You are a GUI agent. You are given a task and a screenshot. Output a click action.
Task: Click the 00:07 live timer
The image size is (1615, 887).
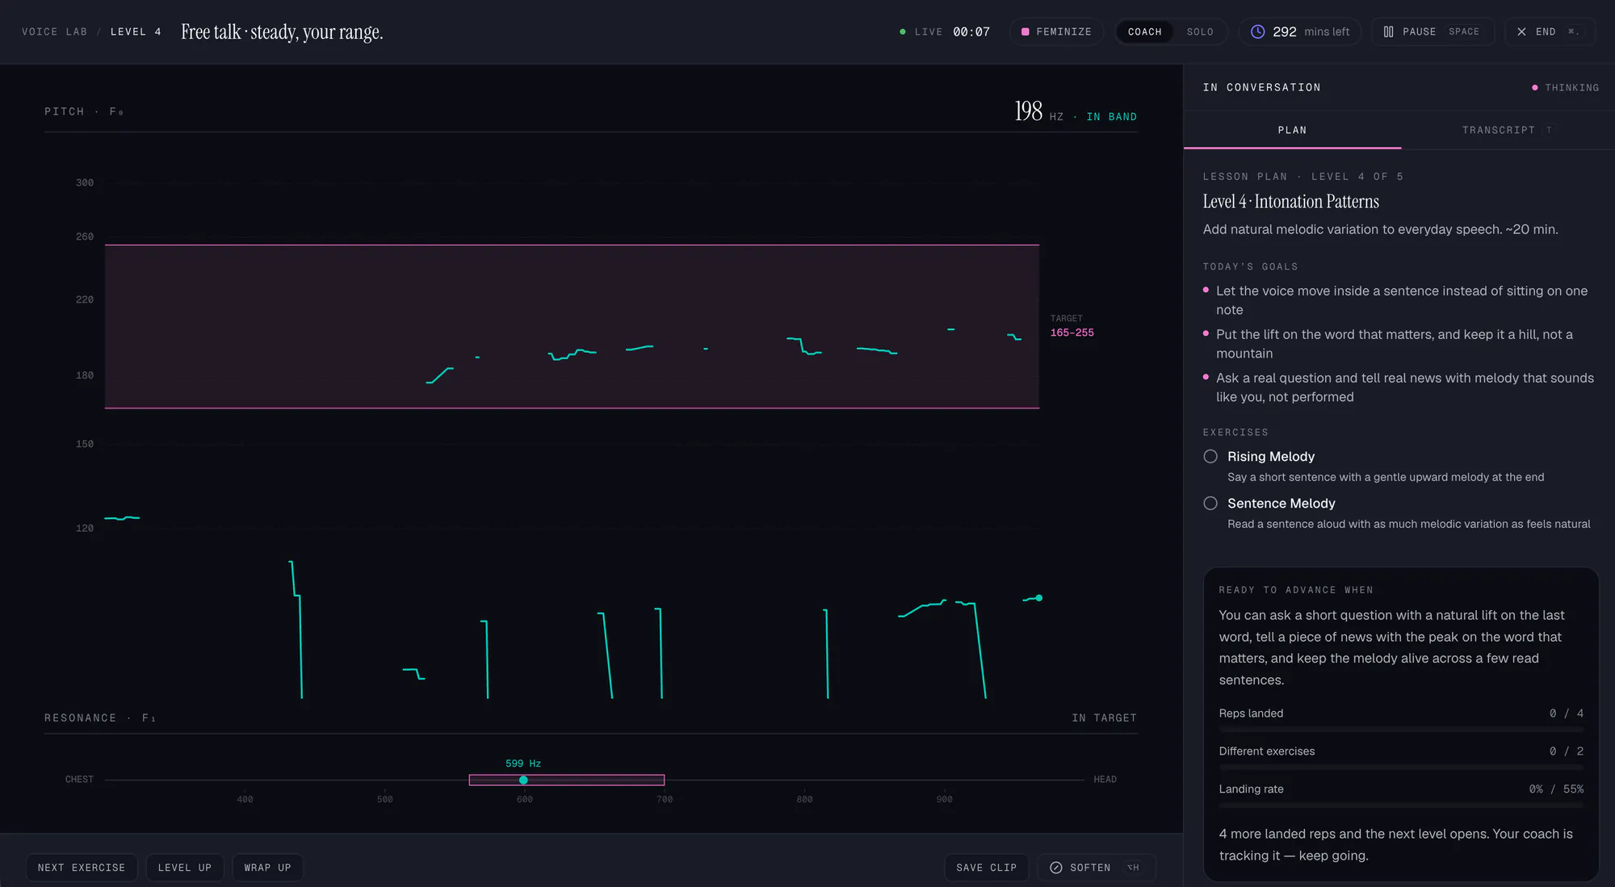[x=971, y=31]
